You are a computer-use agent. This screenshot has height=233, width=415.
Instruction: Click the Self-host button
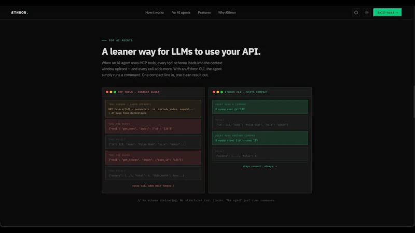click(x=388, y=12)
